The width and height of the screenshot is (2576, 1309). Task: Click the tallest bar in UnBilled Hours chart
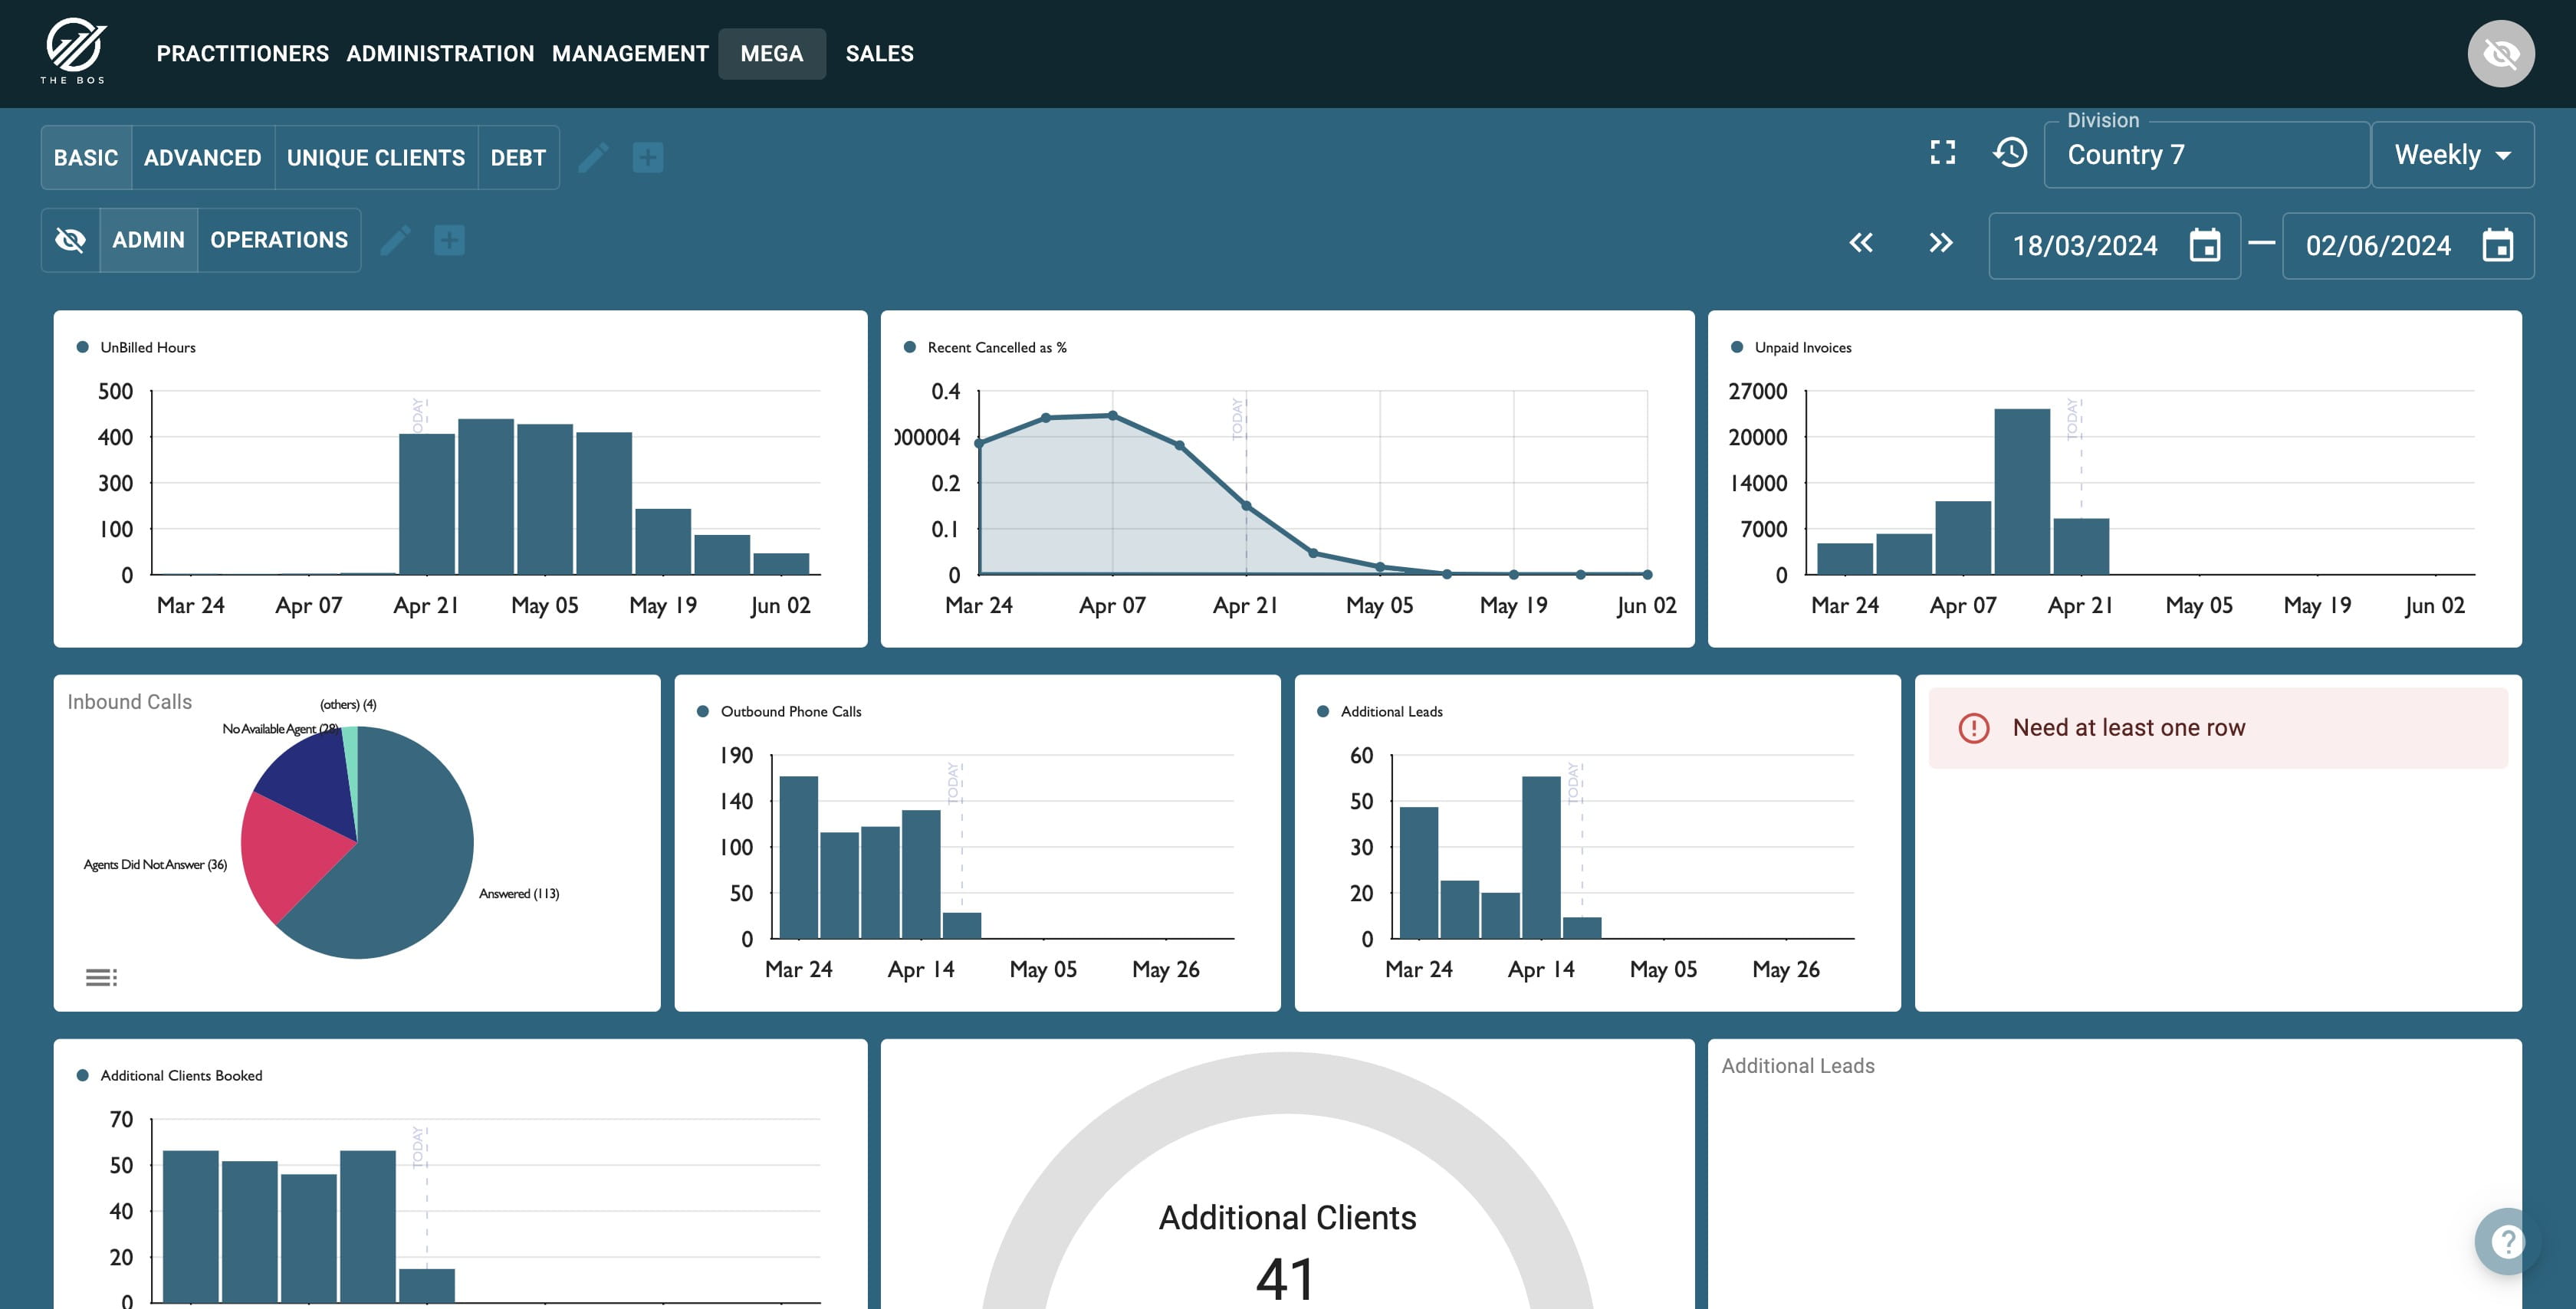(x=486, y=496)
